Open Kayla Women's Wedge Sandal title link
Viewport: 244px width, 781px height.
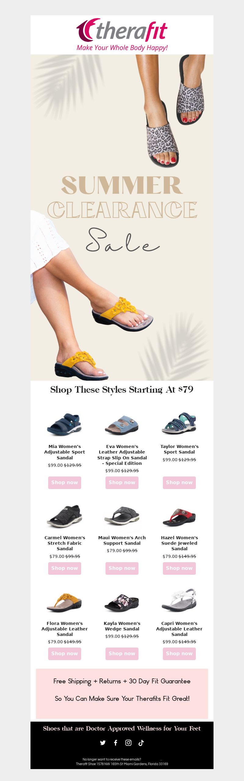[x=122, y=626]
